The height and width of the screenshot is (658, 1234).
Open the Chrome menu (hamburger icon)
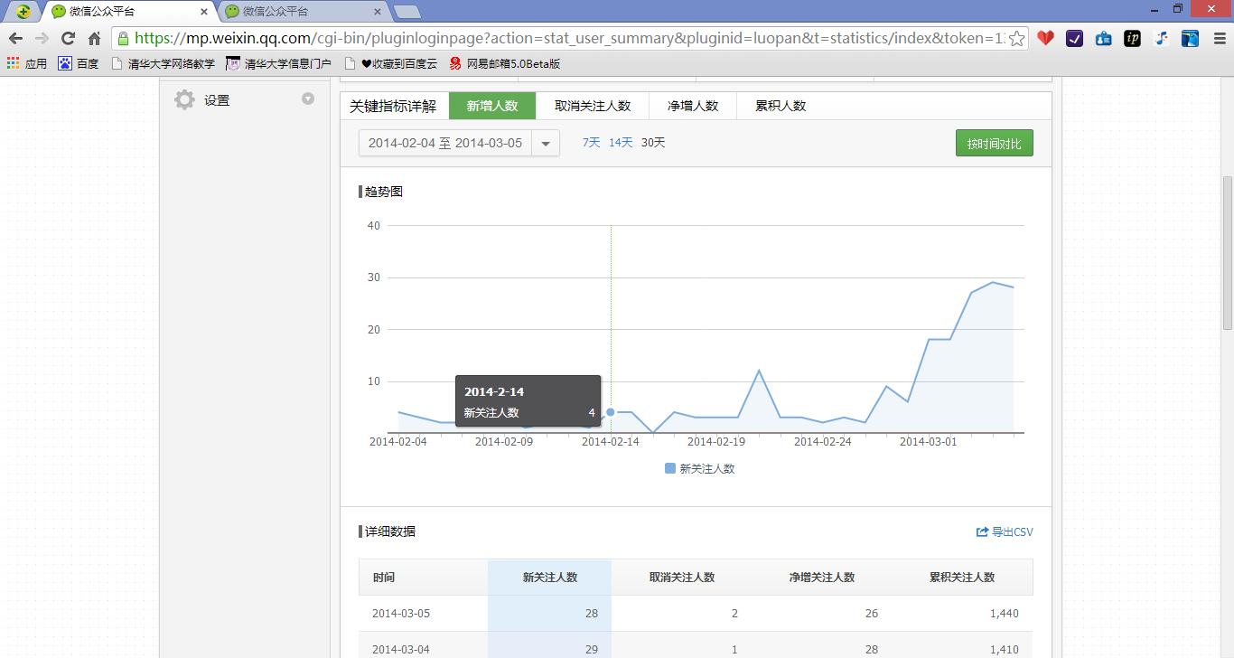[1219, 40]
